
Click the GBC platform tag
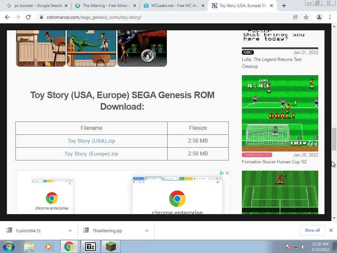tap(248, 52)
